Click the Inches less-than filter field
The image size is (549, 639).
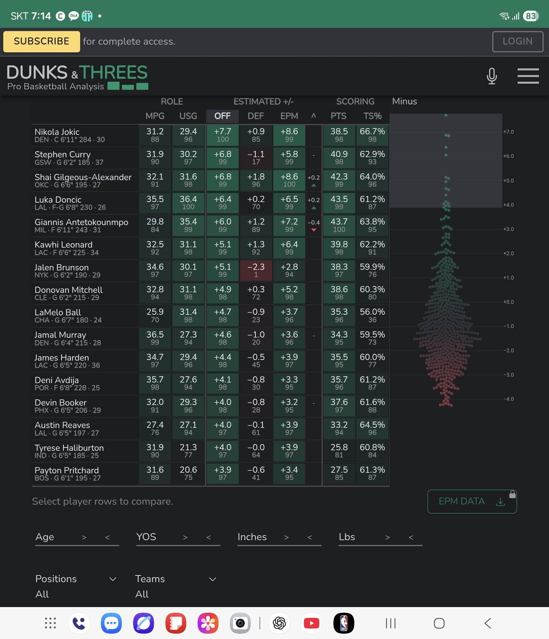coord(310,537)
